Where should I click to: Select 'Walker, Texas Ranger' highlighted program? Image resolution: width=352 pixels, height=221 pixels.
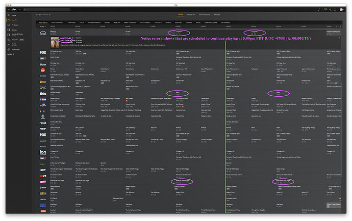(334, 205)
